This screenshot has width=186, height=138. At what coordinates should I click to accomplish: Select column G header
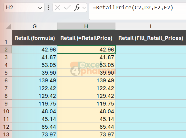pyautogui.click(x=34, y=26)
